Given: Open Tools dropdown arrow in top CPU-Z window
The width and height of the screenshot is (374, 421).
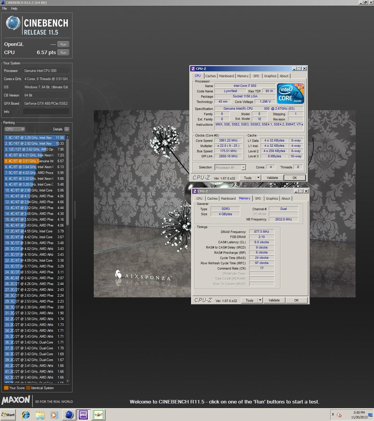Looking at the screenshot, I should (258, 178).
